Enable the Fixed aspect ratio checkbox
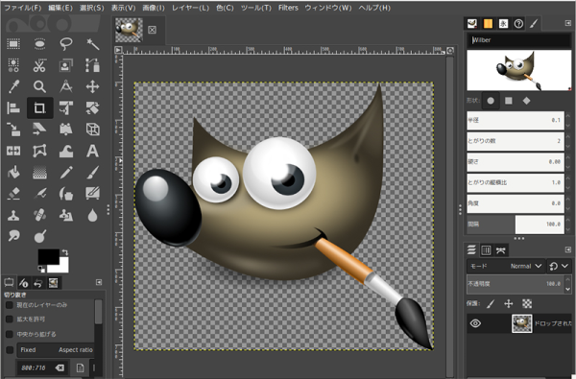 pos(10,350)
